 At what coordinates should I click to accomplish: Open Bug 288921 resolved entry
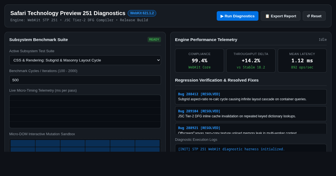pyautogui.click(x=251, y=129)
